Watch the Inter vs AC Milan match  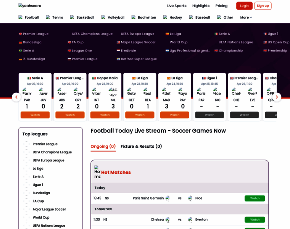[105, 115]
